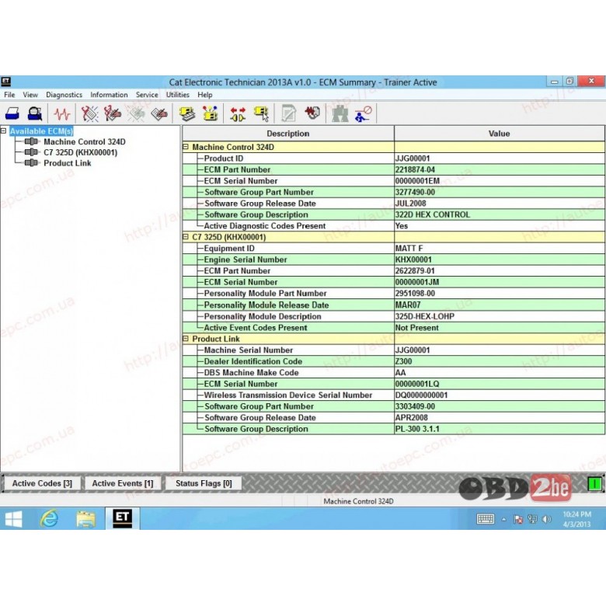606x606 pixels.
Task: Open the View menu
Action: click(30, 95)
